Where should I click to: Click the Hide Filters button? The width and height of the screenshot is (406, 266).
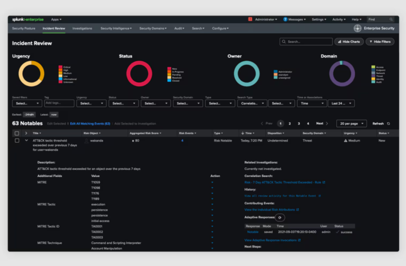click(380, 42)
